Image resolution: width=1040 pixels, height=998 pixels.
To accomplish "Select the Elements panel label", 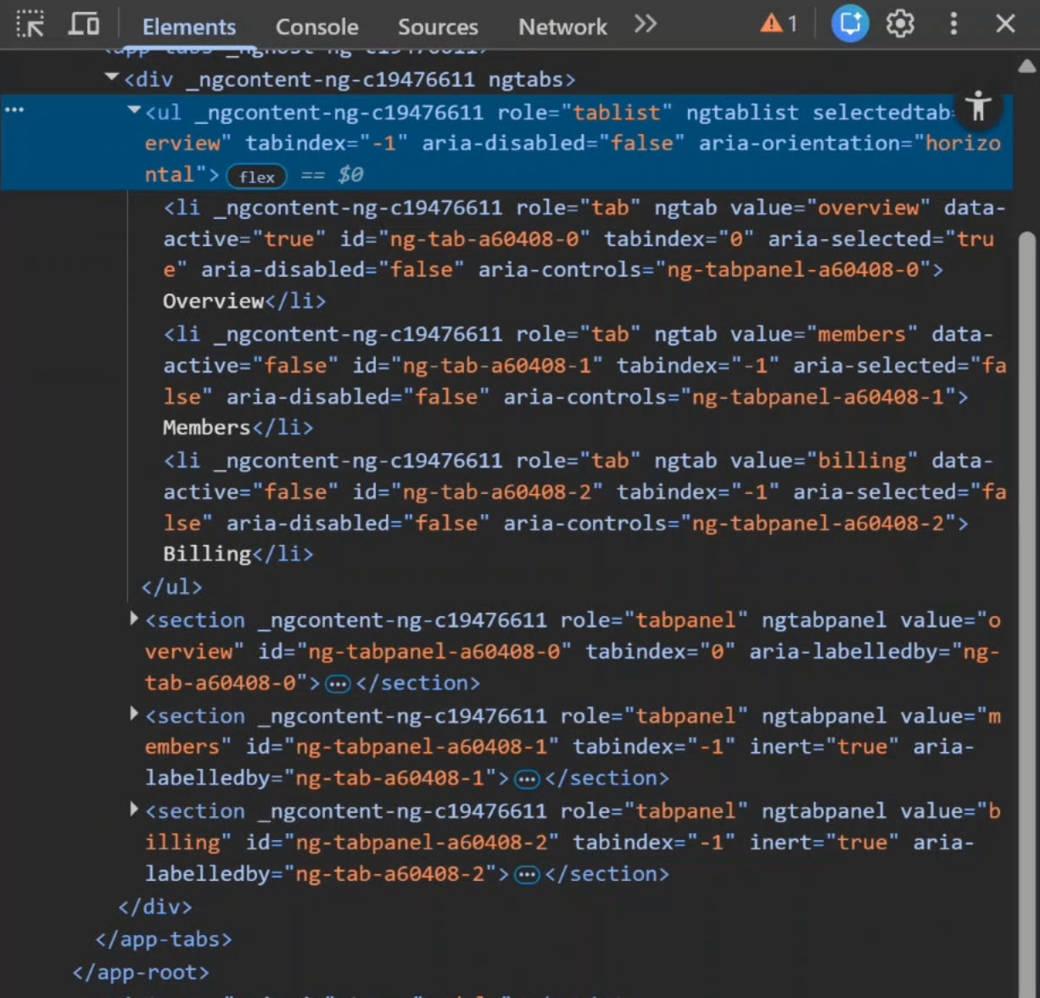I will [x=188, y=26].
